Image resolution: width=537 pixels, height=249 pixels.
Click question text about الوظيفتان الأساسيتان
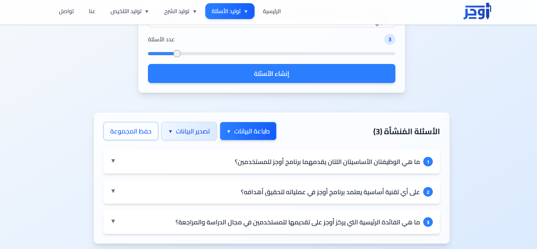(x=327, y=162)
